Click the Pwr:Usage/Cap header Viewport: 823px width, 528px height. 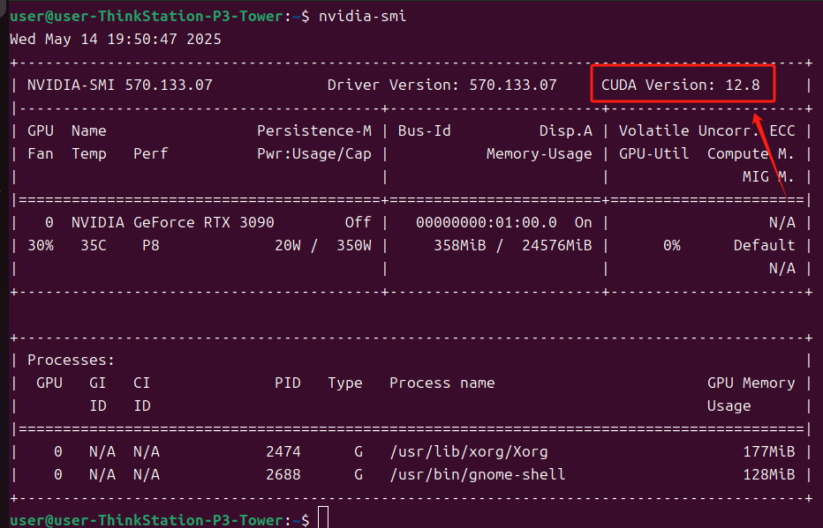[313, 154]
